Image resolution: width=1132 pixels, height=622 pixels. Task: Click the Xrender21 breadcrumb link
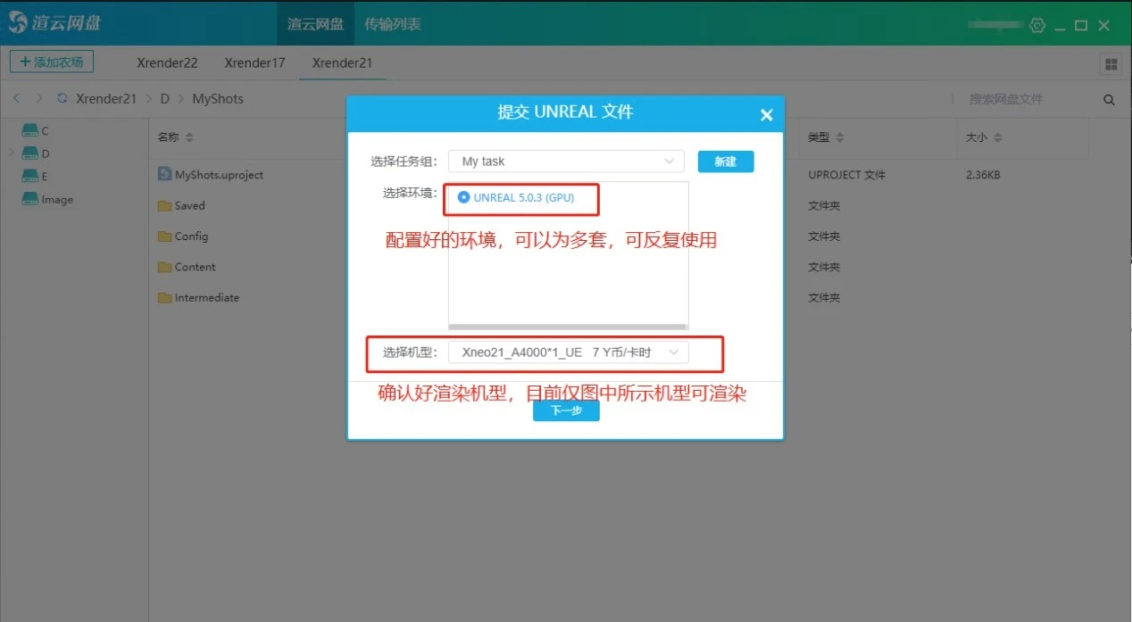[x=106, y=99]
